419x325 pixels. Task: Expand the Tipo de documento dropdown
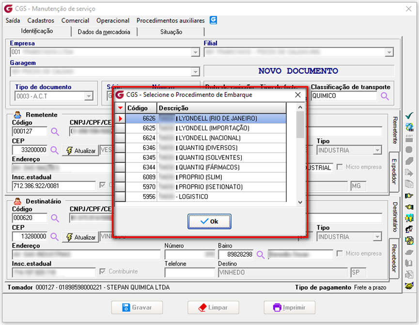[89, 96]
